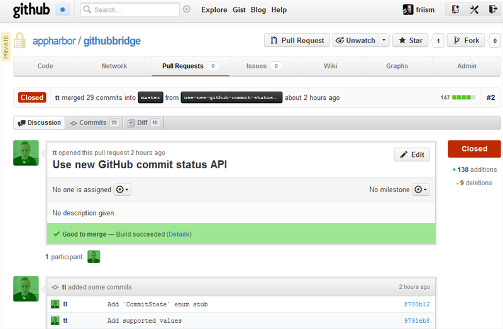Viewport: 503px width, 329px height.
Task: Open the githubbridge repository link
Action: [112, 41]
